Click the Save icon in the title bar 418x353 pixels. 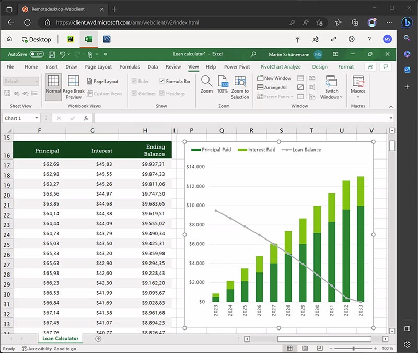click(x=51, y=54)
